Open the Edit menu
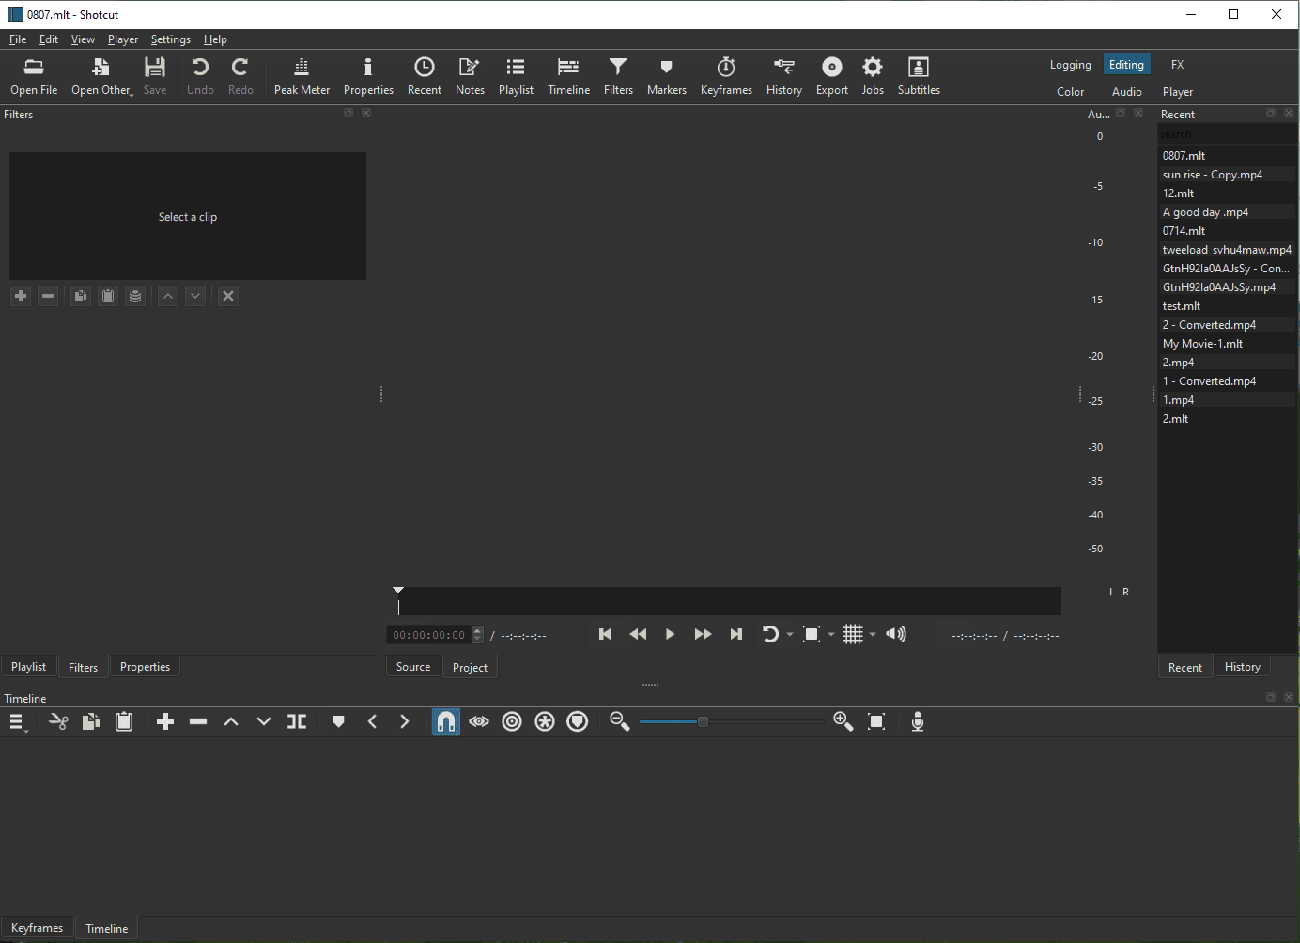The image size is (1300, 943). (49, 39)
